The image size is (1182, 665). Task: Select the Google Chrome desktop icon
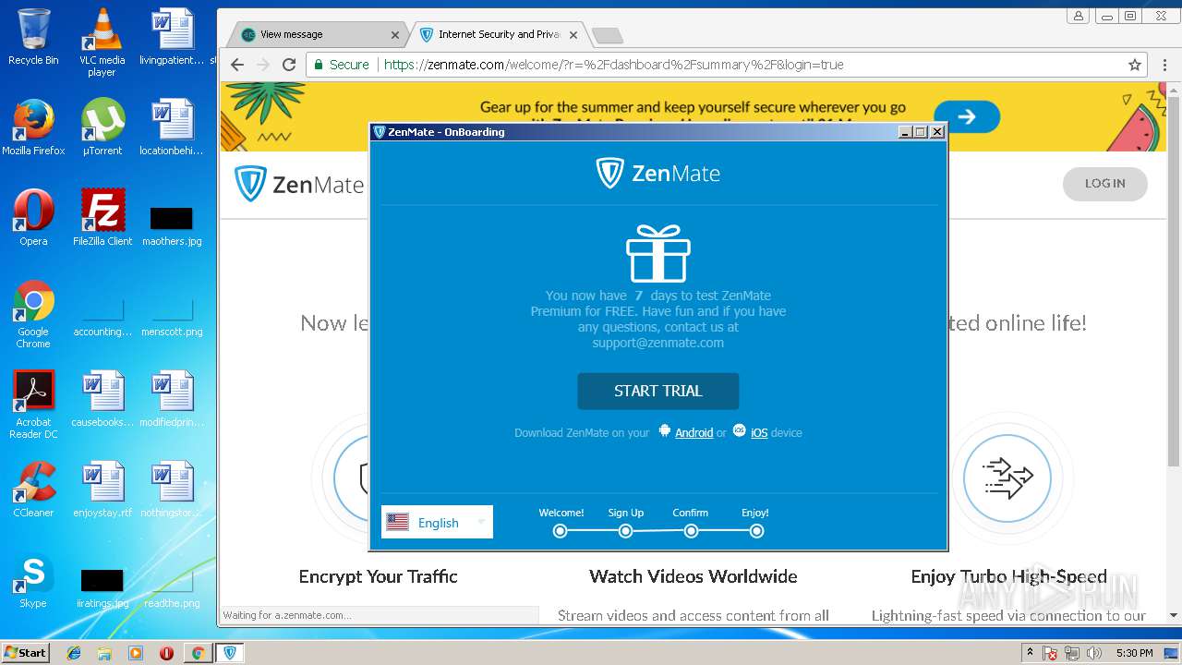coord(33,315)
